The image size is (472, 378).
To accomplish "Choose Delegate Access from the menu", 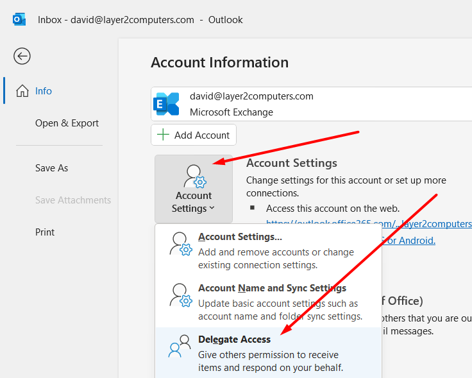I will 269,353.
